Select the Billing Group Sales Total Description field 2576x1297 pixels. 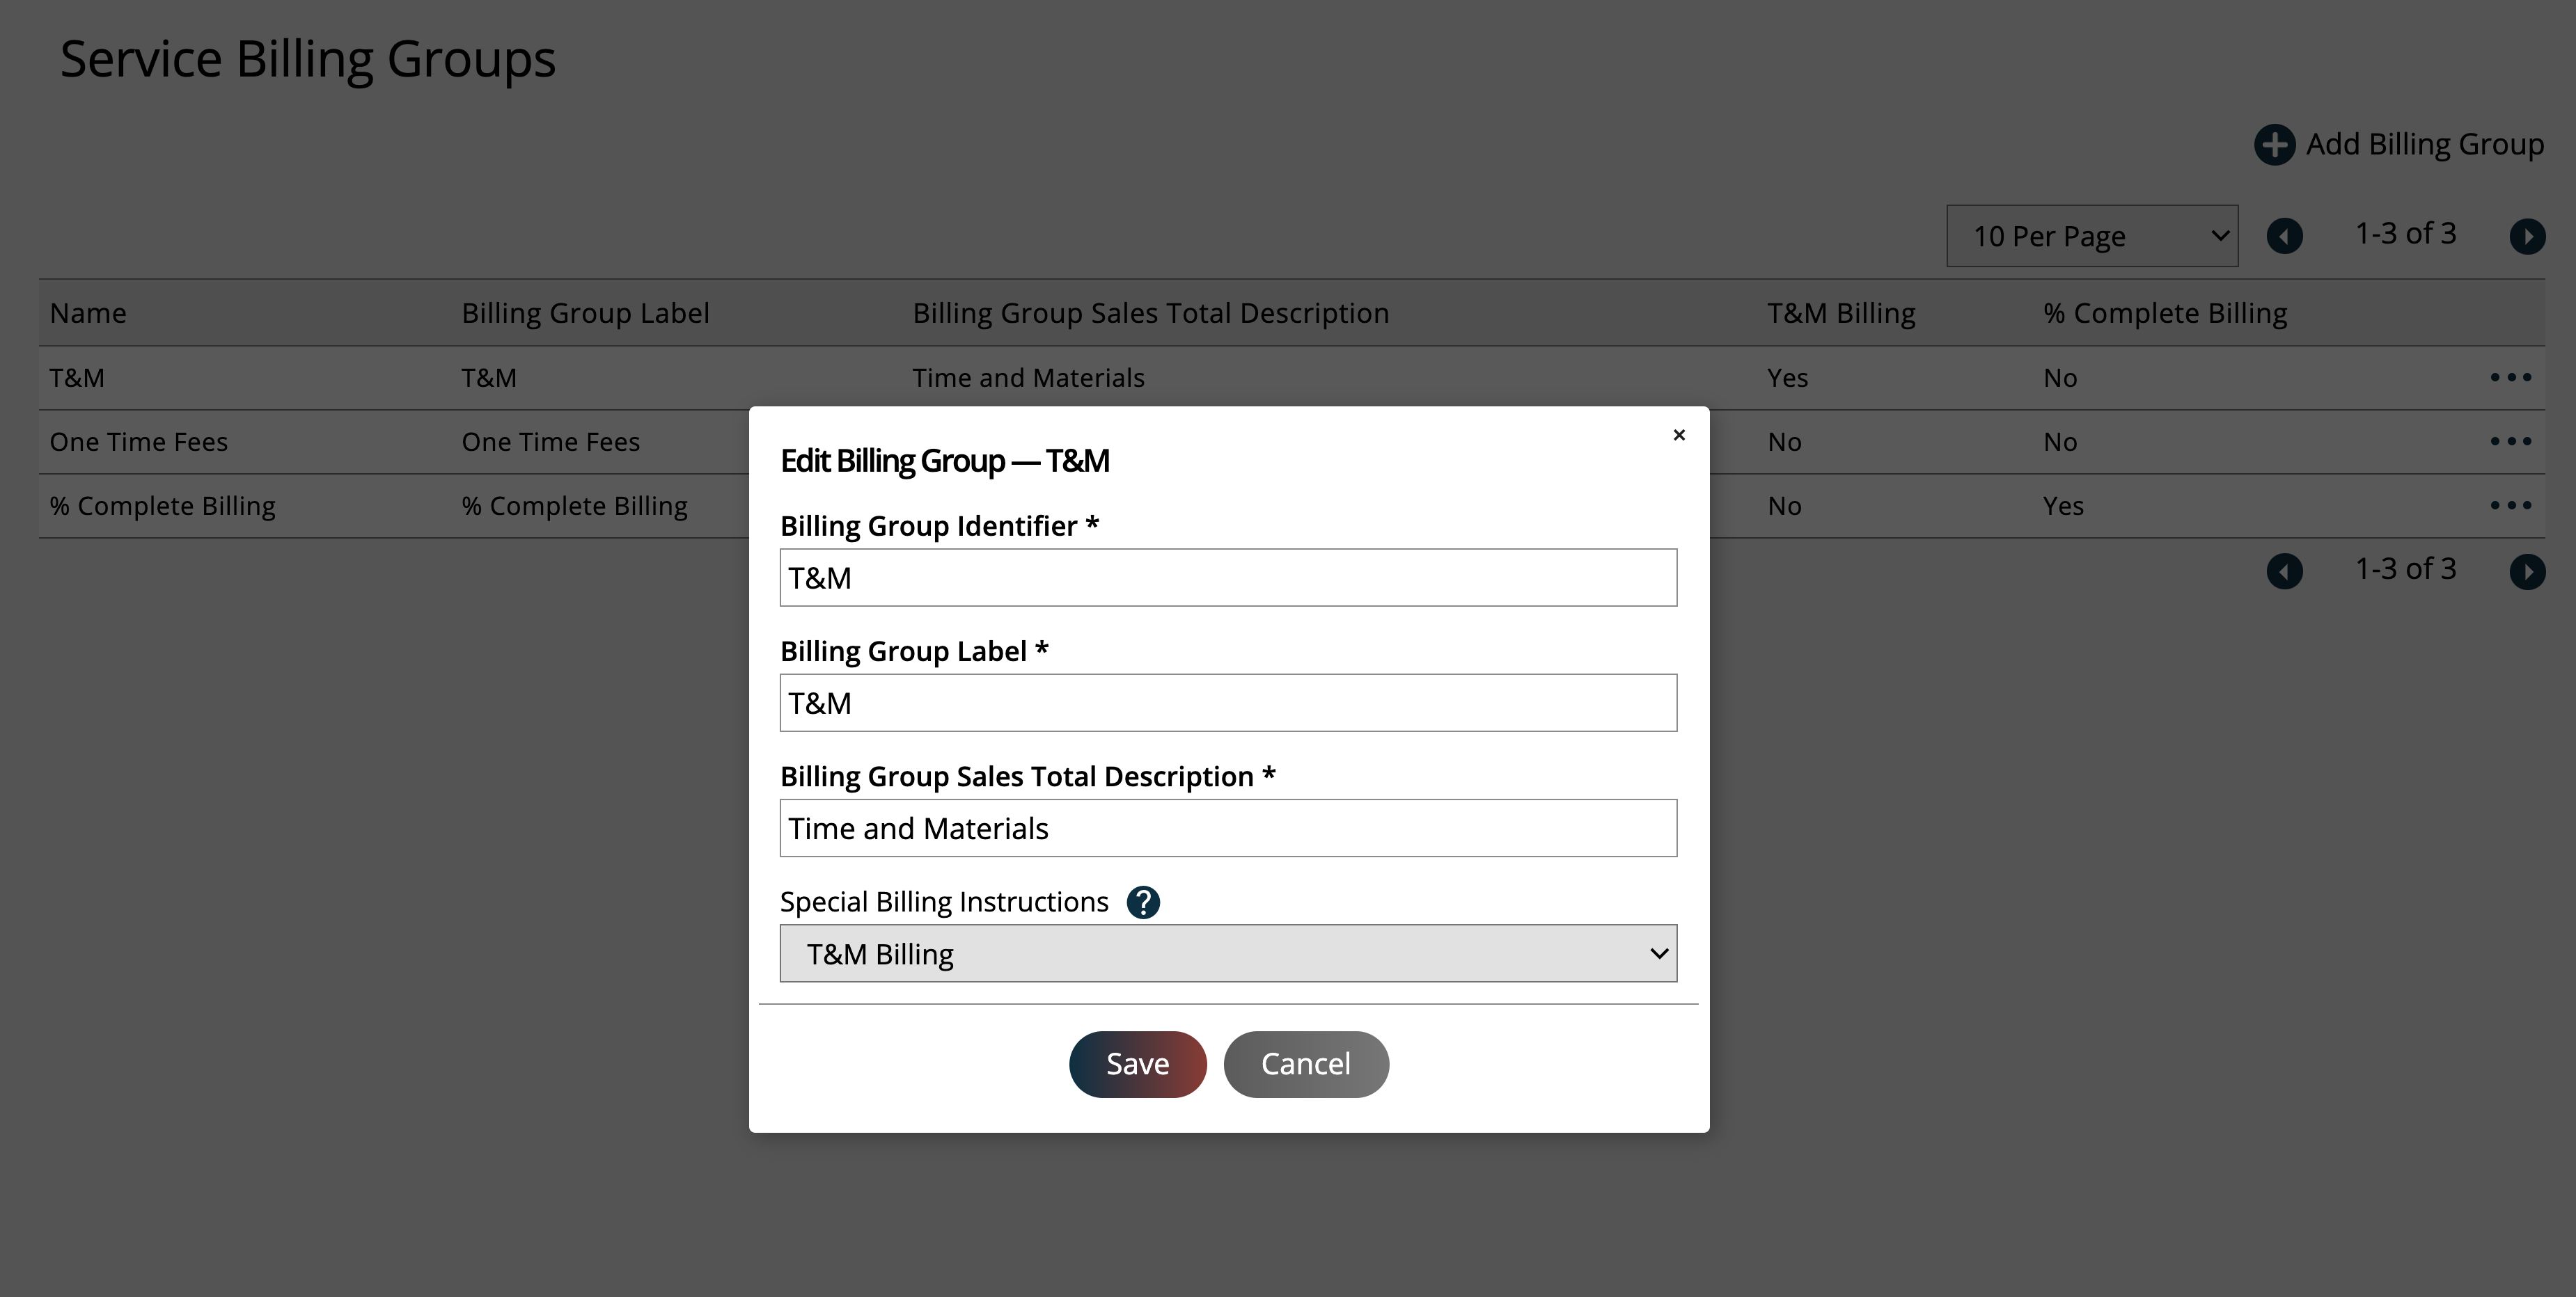click(1228, 827)
